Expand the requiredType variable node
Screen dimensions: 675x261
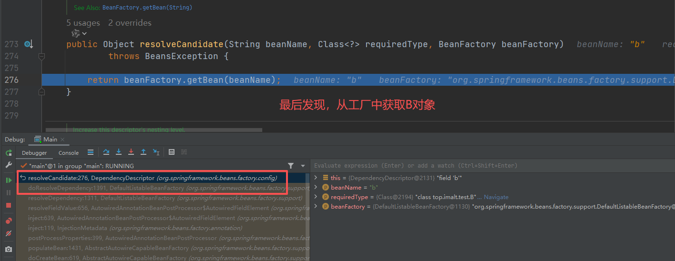pos(316,197)
